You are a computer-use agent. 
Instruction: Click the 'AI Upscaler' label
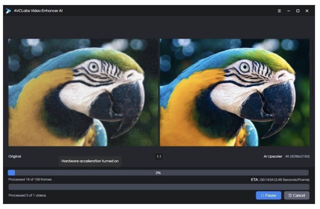[273, 156]
